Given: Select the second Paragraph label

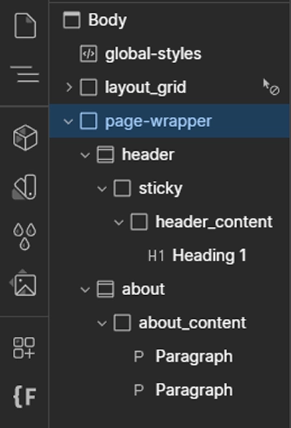Looking at the screenshot, I should [x=194, y=390].
